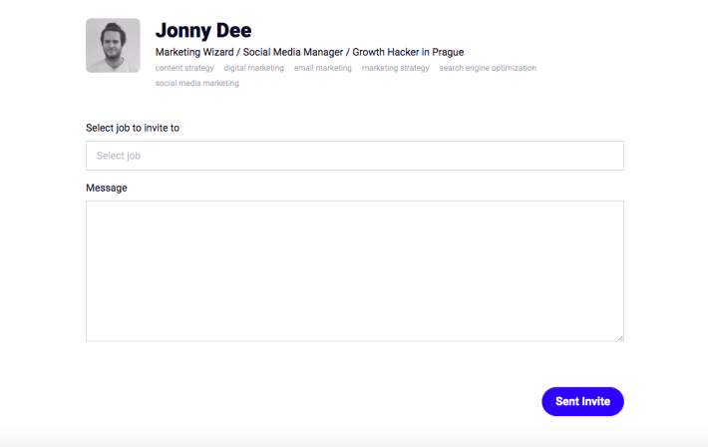Screen dimensions: 708x447
Task: Click the Jonny Dee name heading
Action: pos(203,30)
